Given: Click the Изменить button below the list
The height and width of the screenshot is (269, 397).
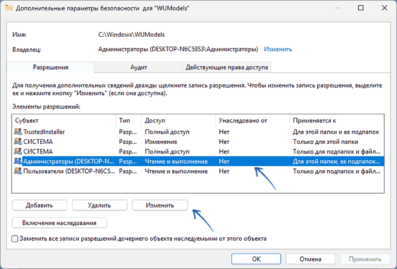Looking at the screenshot, I should 160,205.
